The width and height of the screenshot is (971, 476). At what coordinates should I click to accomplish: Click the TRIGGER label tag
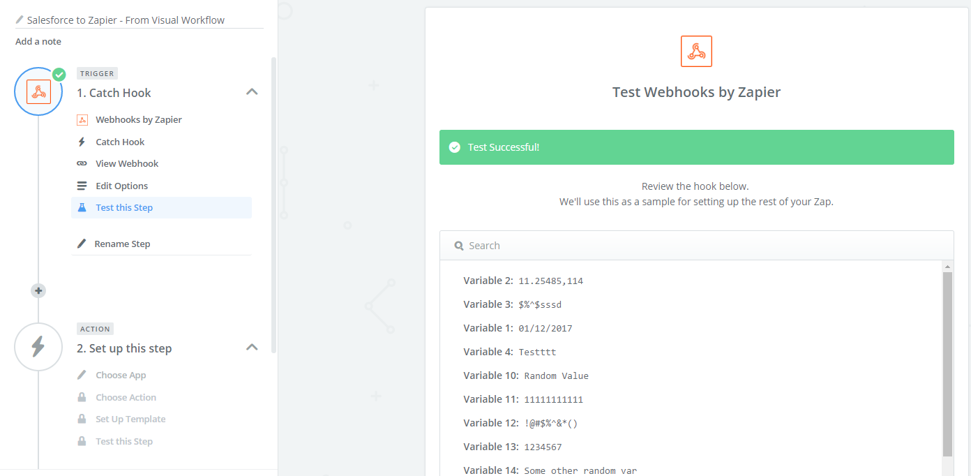click(x=97, y=73)
